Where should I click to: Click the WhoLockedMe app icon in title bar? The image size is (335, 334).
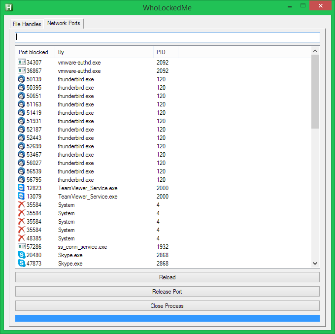[9, 7]
